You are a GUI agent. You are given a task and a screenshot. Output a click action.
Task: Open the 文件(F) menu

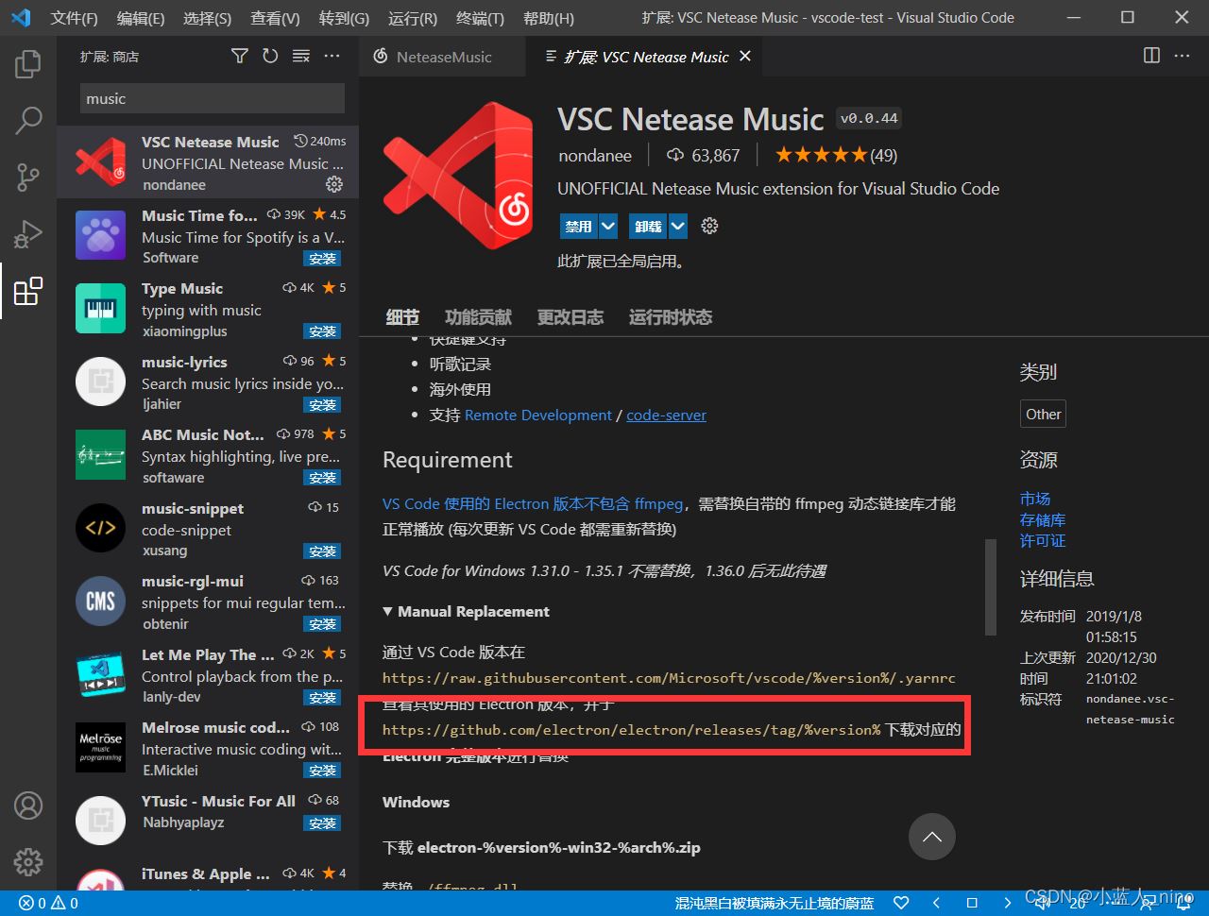point(74,18)
